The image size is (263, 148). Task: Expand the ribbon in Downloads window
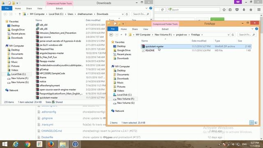(146, 8)
